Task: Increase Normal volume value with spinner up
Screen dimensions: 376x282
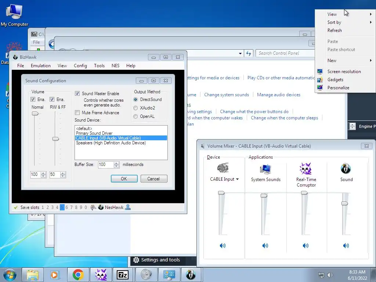Action: point(43,173)
